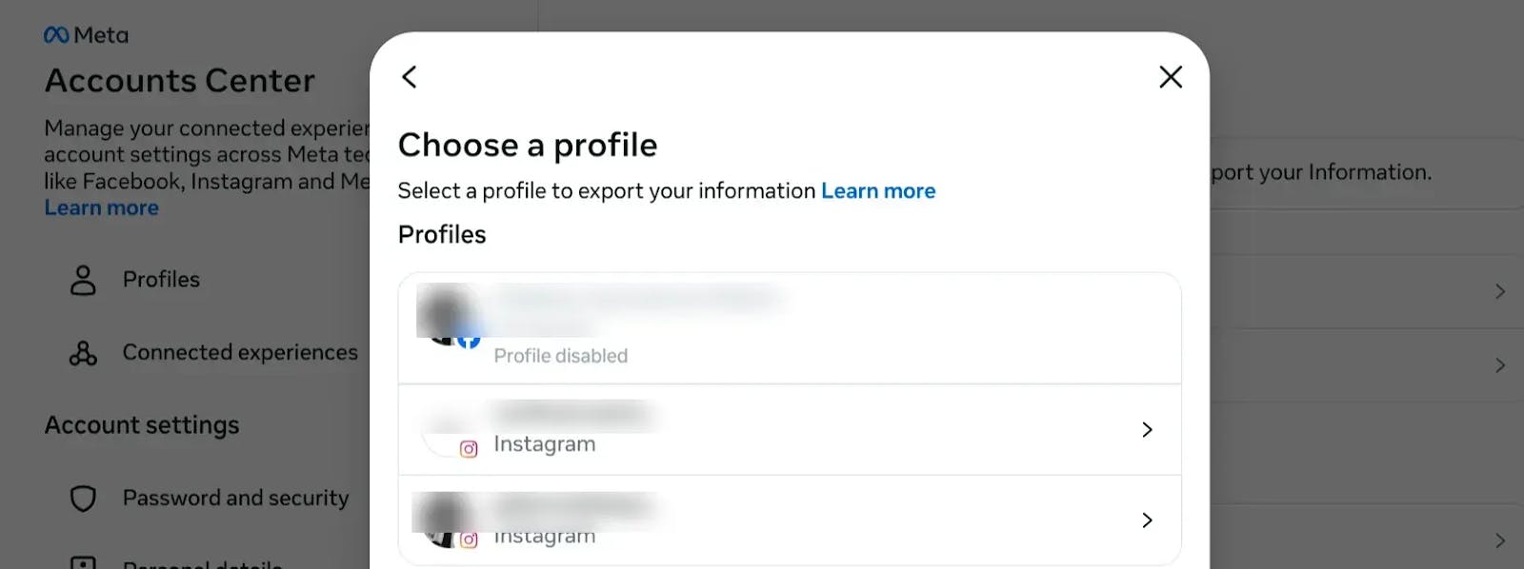Click the Instagram badge on the bottom profile
Screen dimensions: 1524x569
pyautogui.click(x=469, y=540)
